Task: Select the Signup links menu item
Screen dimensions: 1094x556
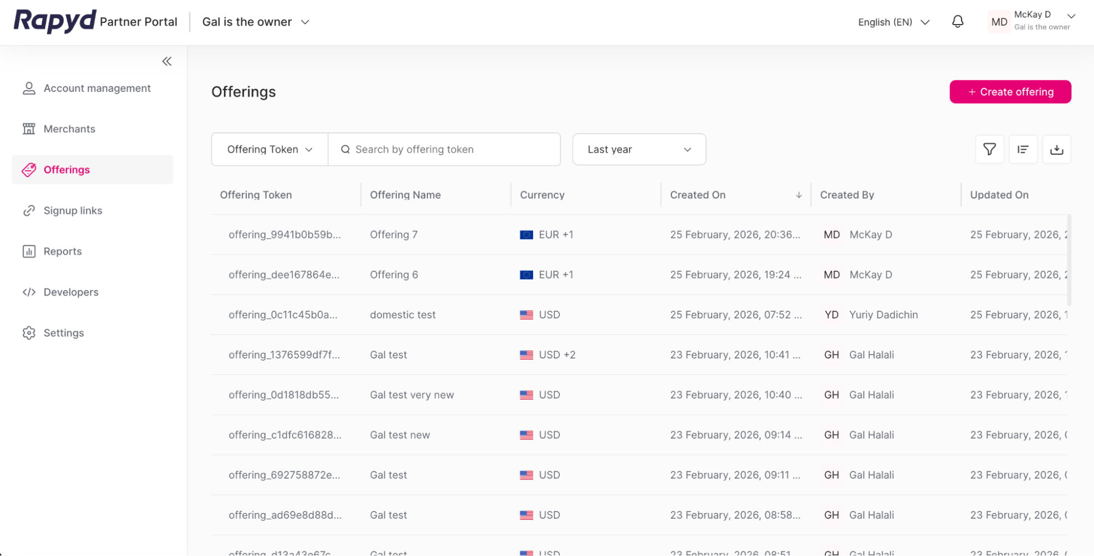Action: (73, 210)
